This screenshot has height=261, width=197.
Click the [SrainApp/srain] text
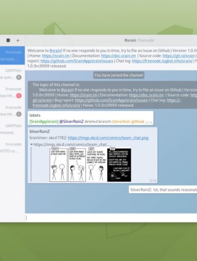(x=44, y=121)
